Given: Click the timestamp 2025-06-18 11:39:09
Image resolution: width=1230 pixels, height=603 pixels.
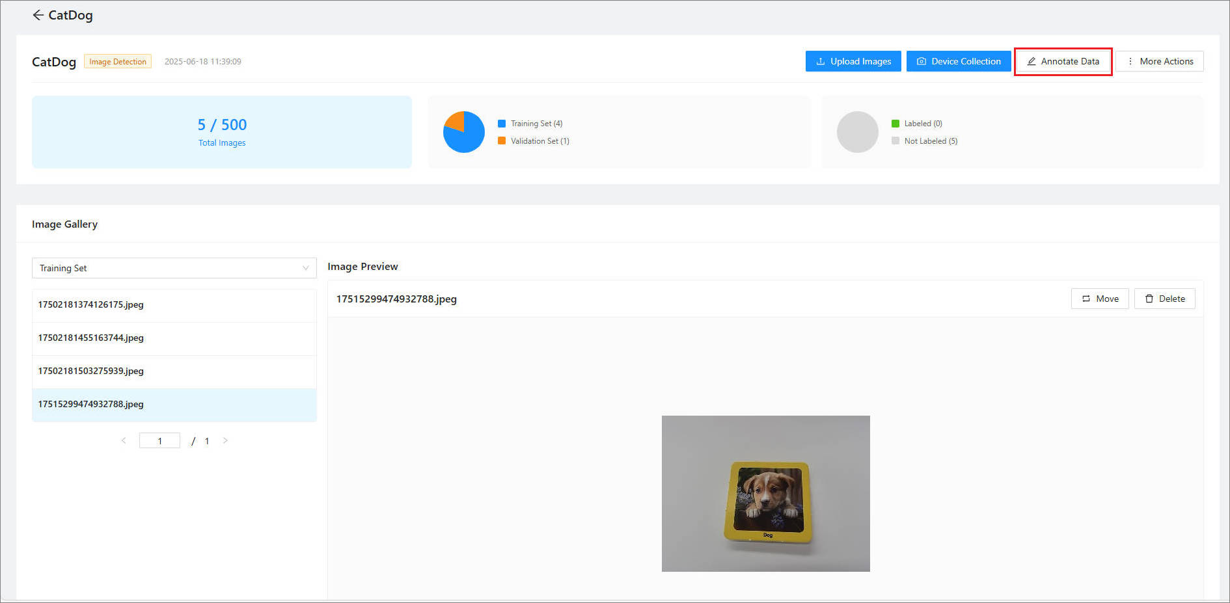Looking at the screenshot, I should [203, 62].
